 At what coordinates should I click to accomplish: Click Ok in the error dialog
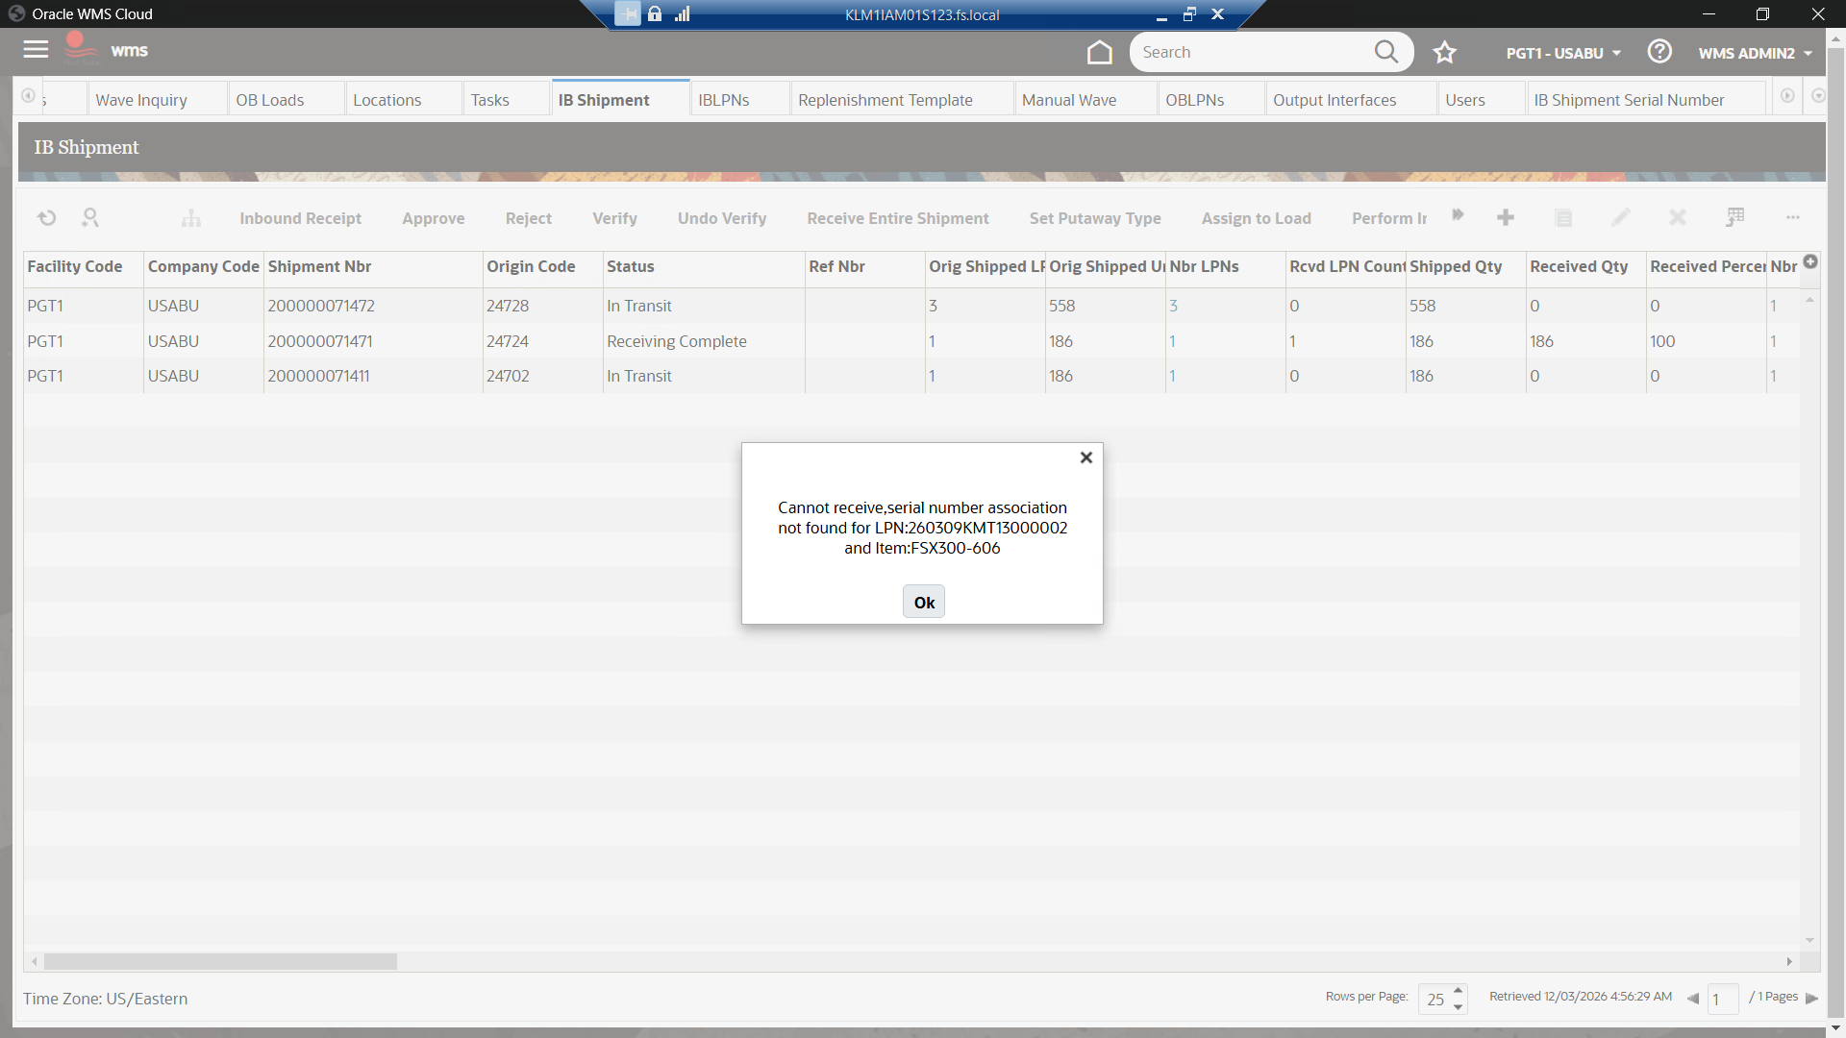924,603
